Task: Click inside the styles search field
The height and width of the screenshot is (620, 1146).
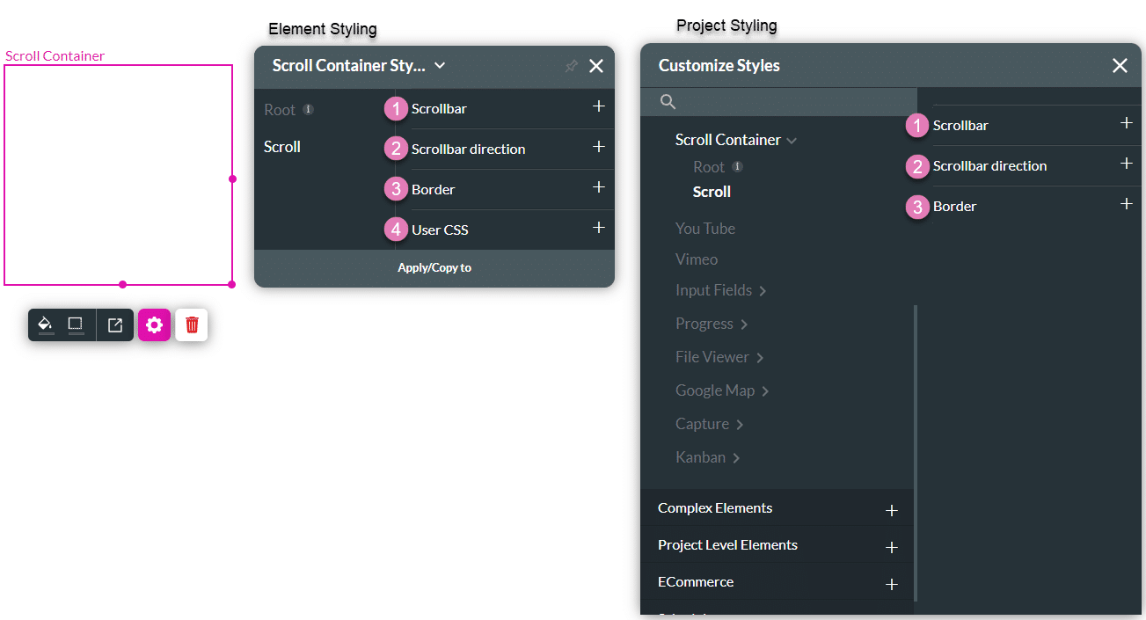Action: (x=783, y=101)
